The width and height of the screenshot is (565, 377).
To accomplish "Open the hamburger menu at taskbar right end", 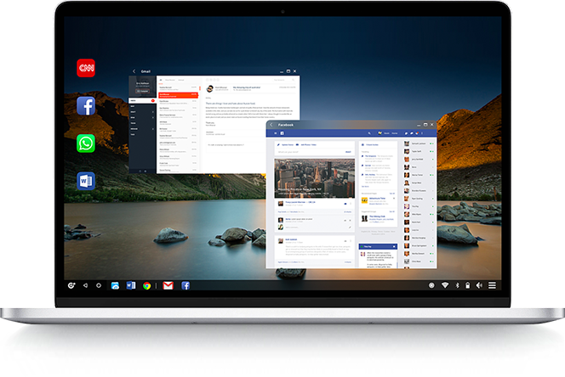I will pos(493,285).
